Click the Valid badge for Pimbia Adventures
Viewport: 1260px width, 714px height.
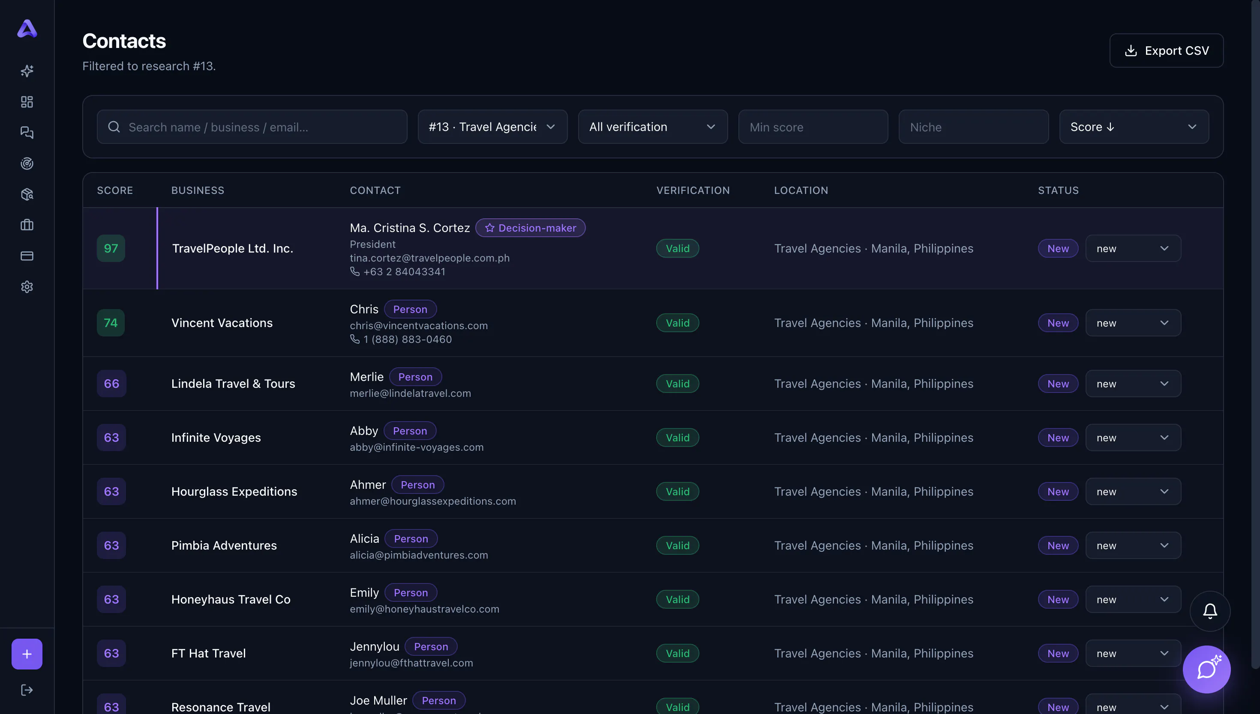[x=678, y=546]
